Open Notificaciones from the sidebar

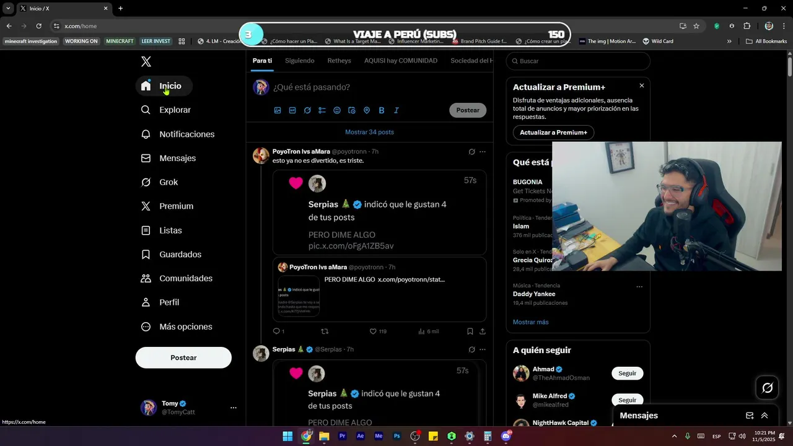[x=177, y=134]
